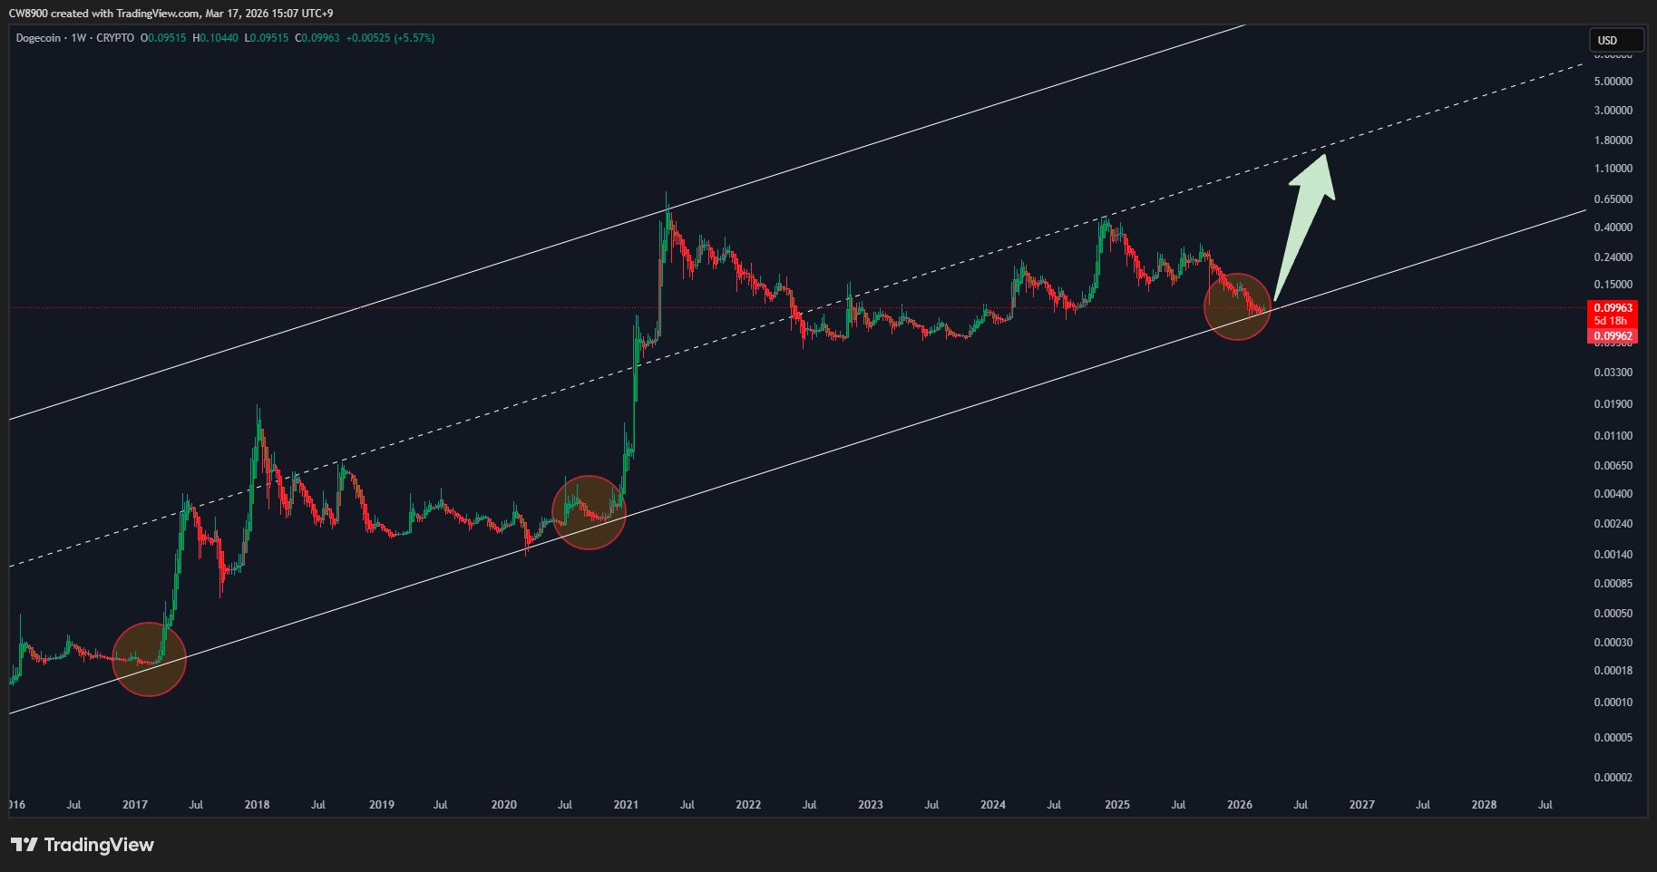Click the 2017 time axis label

135,805
